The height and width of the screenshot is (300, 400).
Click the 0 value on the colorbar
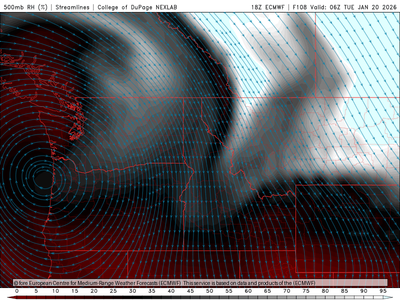(x=17, y=291)
